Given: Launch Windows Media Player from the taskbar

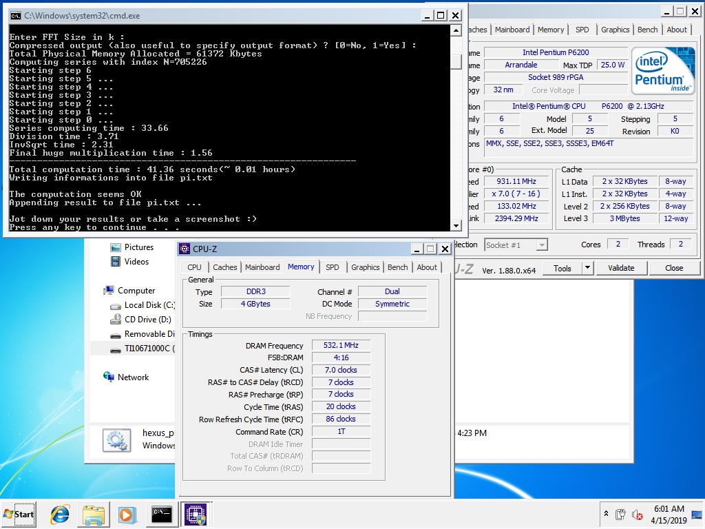Looking at the screenshot, I should point(127,514).
